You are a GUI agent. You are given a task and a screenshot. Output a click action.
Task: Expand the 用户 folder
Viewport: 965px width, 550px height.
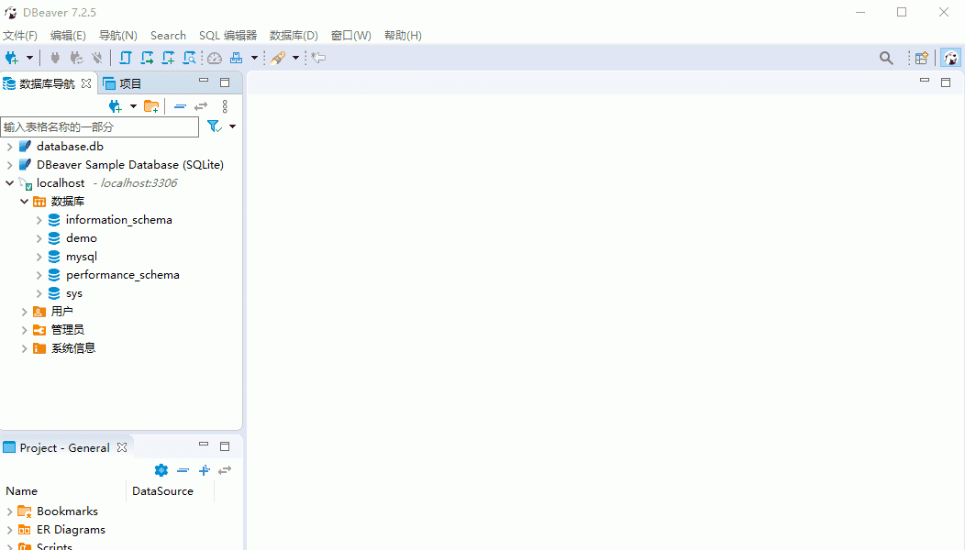click(x=24, y=312)
